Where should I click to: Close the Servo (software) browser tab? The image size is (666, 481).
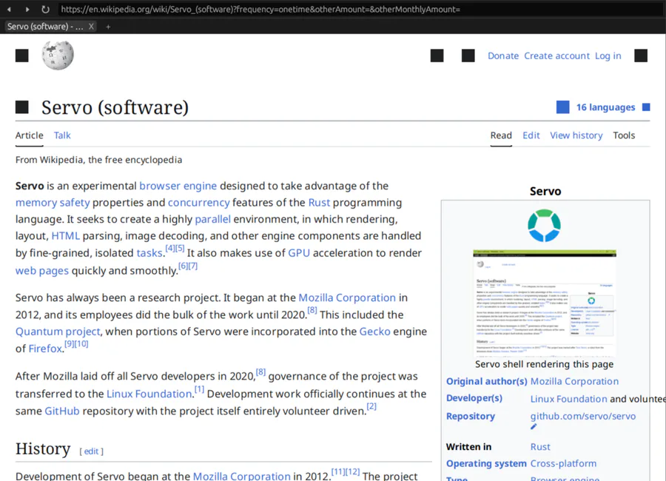coord(91,27)
